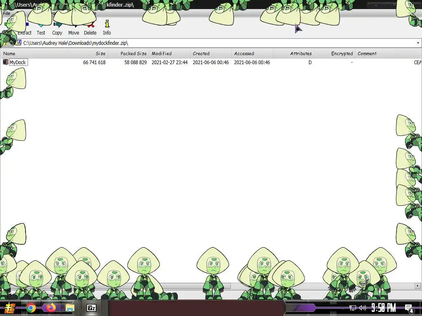The width and height of the screenshot is (422, 316).
Task: Click the Delete toolbar button
Action: click(90, 28)
